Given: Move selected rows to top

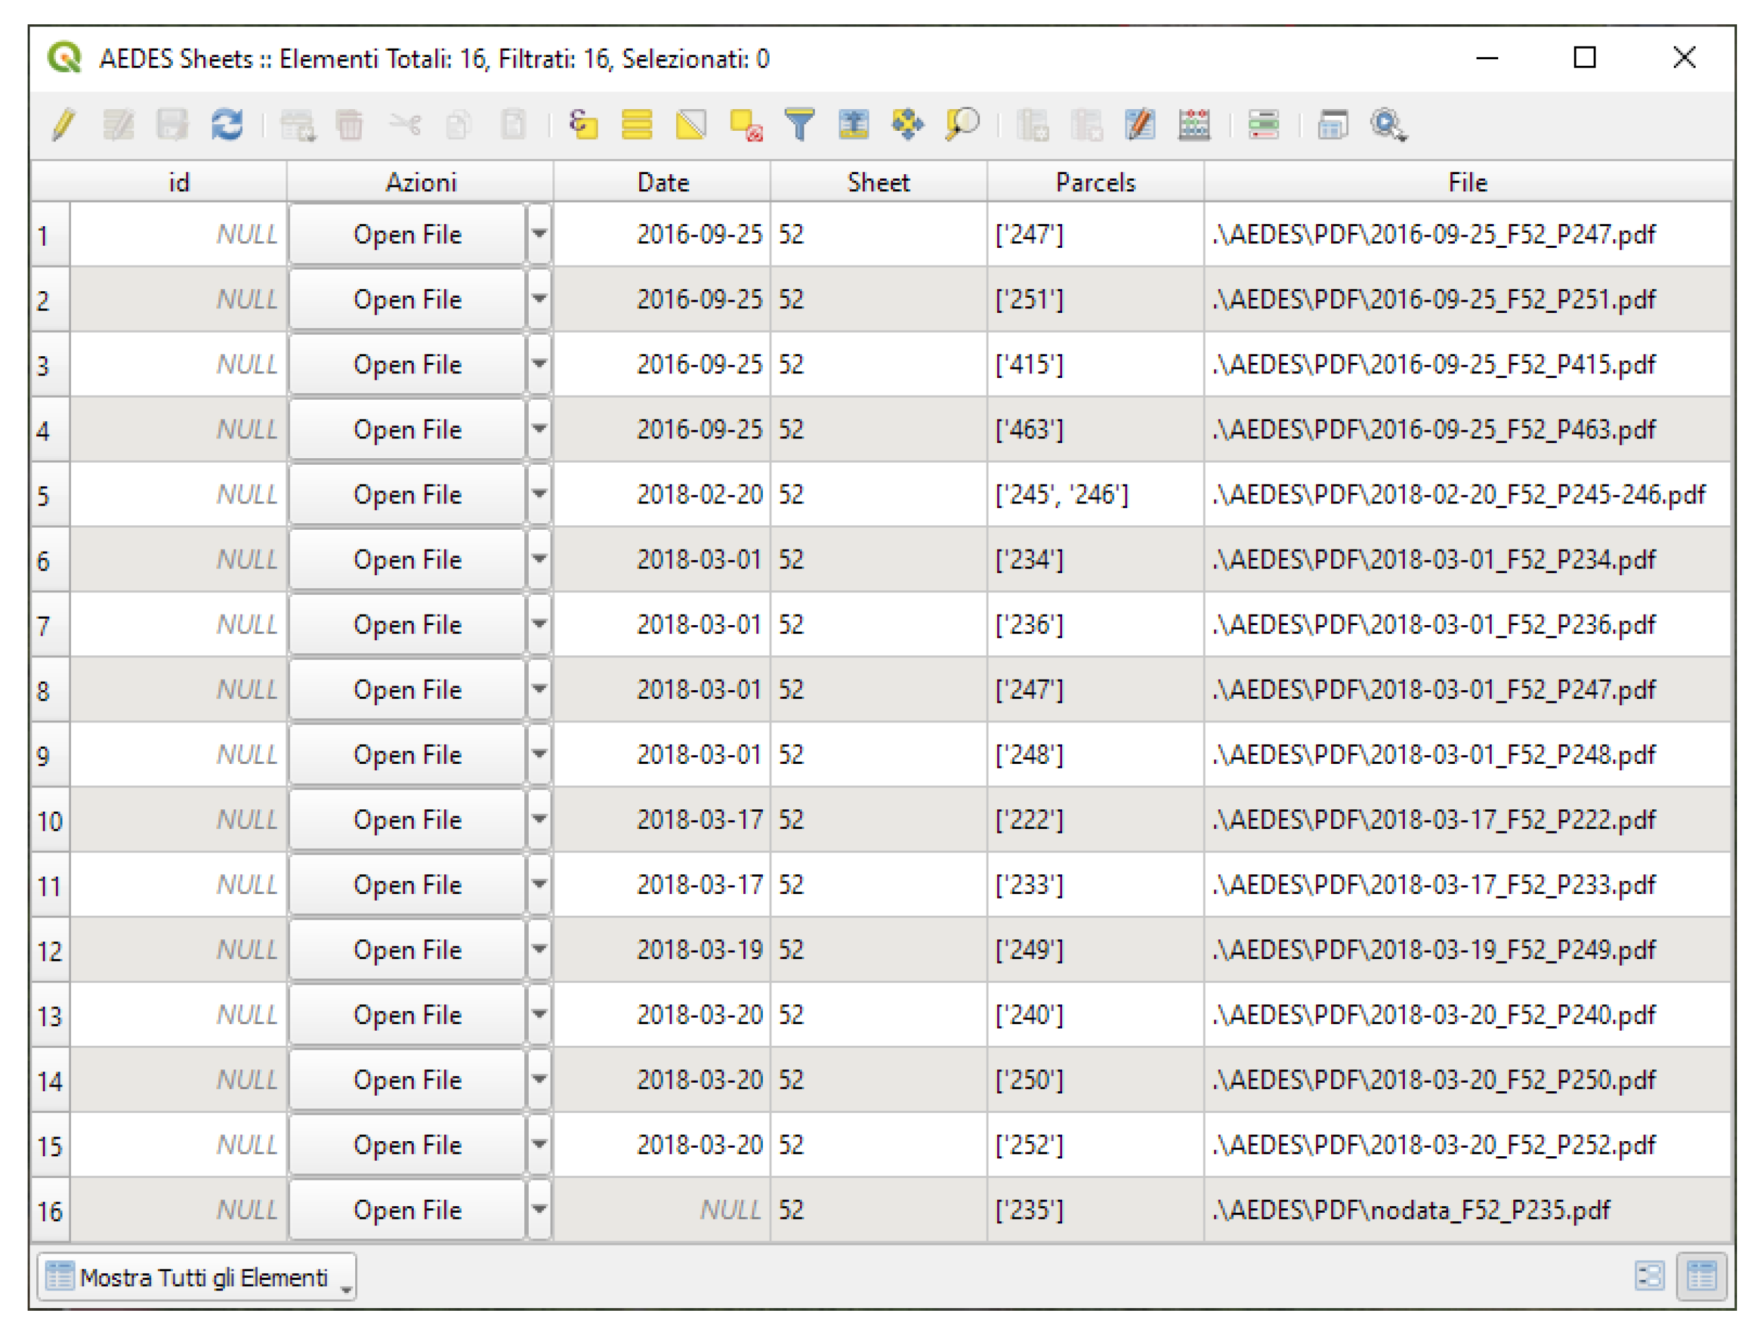Looking at the screenshot, I should pyautogui.click(x=853, y=125).
